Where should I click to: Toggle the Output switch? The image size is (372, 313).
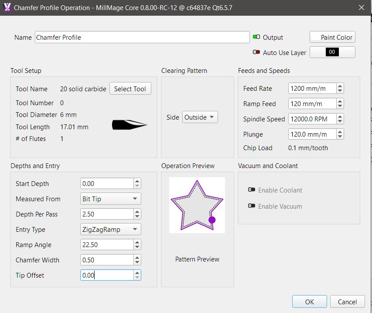(x=256, y=38)
